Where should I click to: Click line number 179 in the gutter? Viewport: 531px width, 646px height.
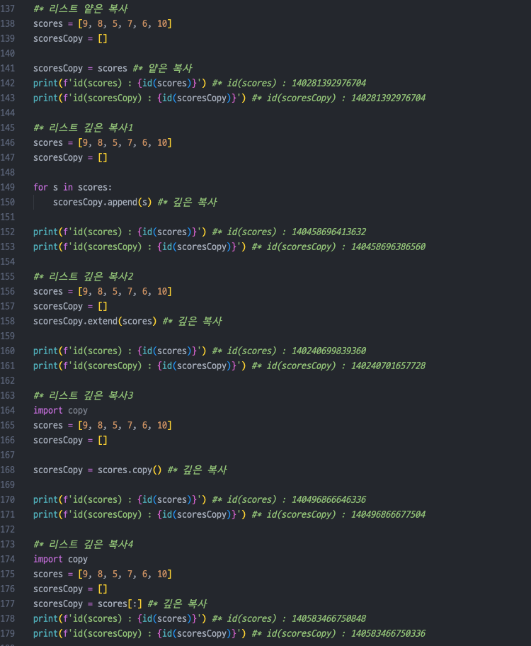[x=7, y=634]
